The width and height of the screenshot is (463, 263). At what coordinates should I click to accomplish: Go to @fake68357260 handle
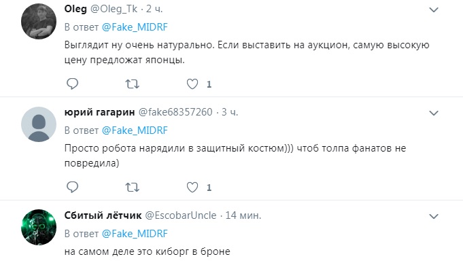point(175,112)
